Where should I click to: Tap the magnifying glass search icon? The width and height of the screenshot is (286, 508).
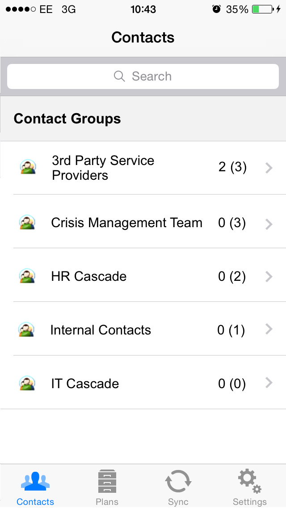point(119,76)
